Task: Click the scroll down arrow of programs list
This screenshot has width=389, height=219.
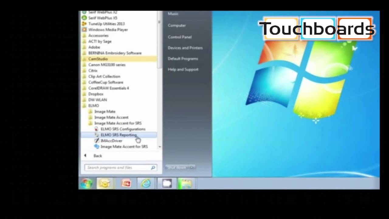Action: pyautogui.click(x=160, y=147)
